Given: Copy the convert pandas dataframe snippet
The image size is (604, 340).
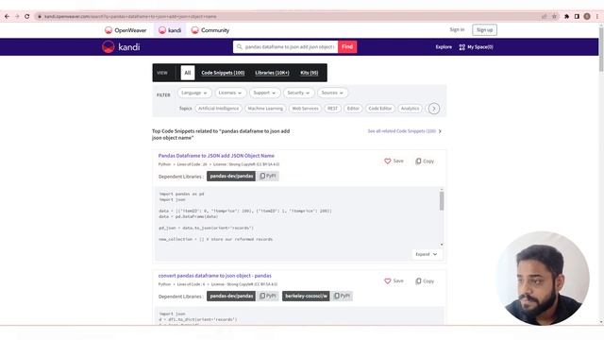Looking at the screenshot, I should click(425, 281).
